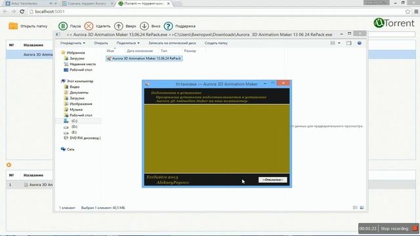Select Aurora 3D Animation Maker RePack file
The width and height of the screenshot is (420, 236).
coord(144,58)
